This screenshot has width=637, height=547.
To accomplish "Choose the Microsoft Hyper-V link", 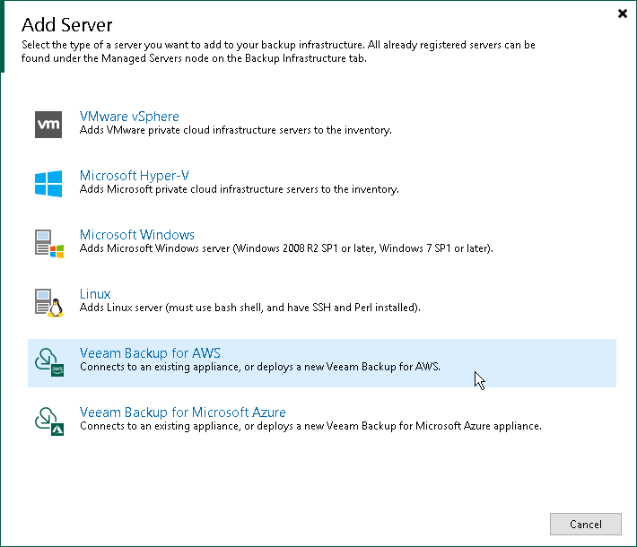I will point(135,176).
